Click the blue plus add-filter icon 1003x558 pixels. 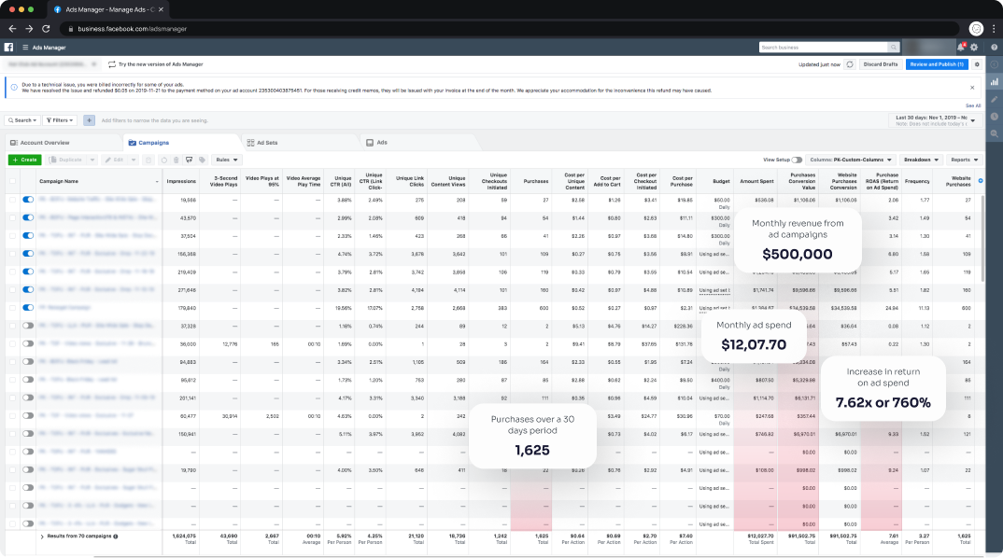pyautogui.click(x=89, y=120)
